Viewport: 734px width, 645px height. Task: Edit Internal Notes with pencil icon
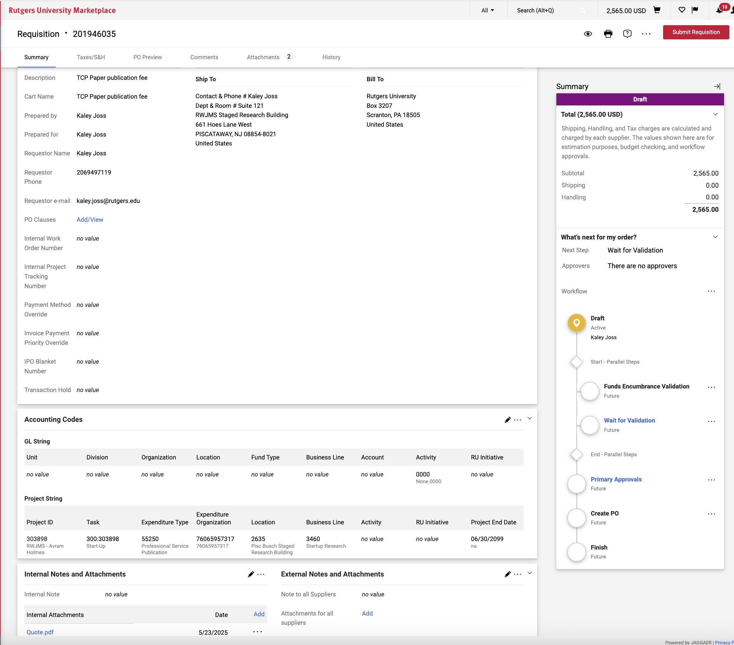coord(251,574)
